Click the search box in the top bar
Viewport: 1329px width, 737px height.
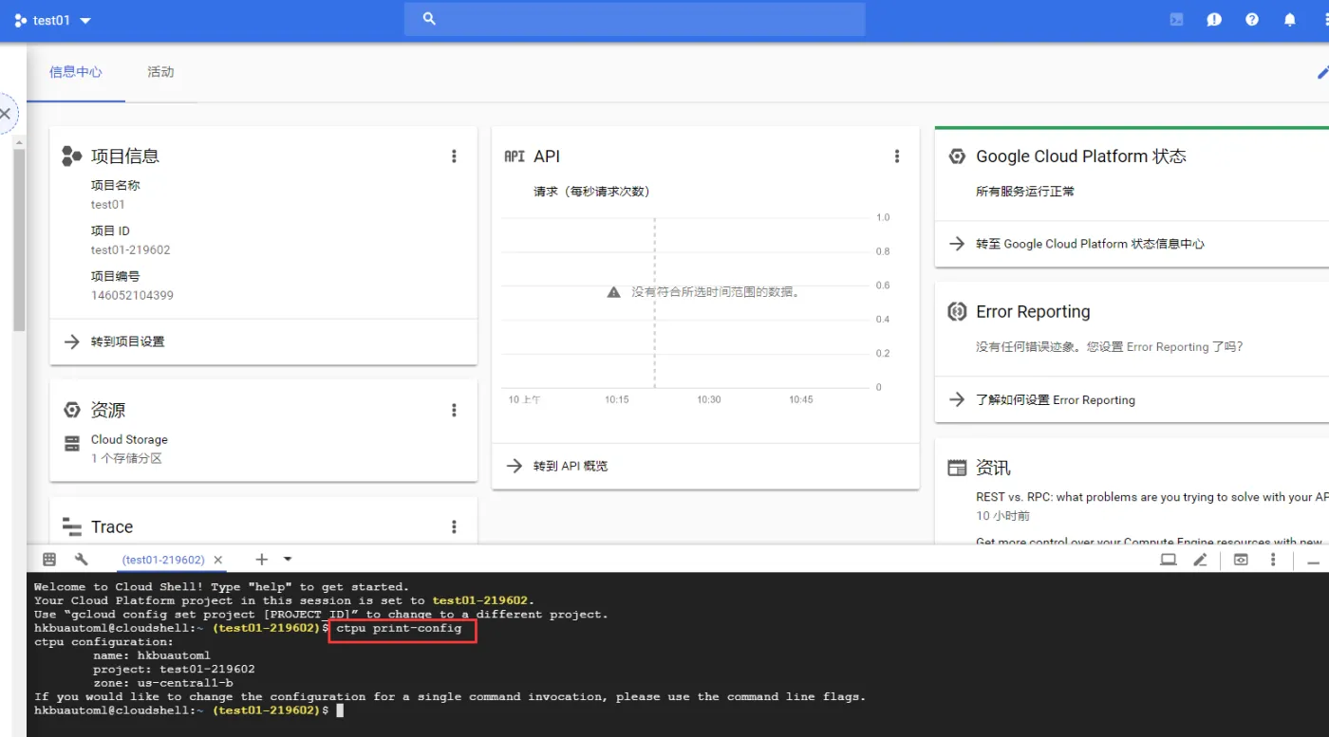click(634, 19)
